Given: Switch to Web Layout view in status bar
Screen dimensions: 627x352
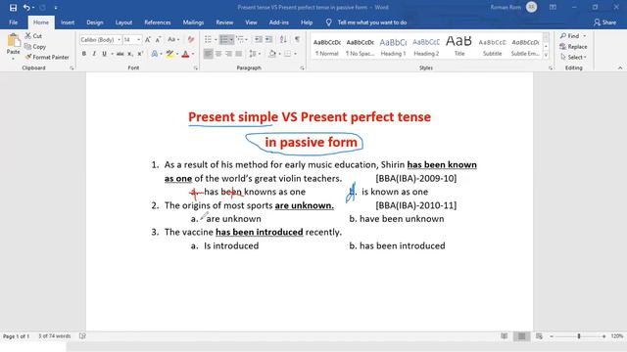Looking at the screenshot, I should coord(539,336).
